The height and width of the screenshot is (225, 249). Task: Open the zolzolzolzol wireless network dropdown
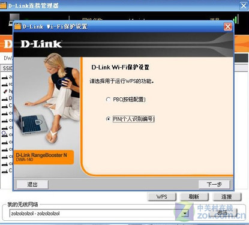tap(185, 214)
